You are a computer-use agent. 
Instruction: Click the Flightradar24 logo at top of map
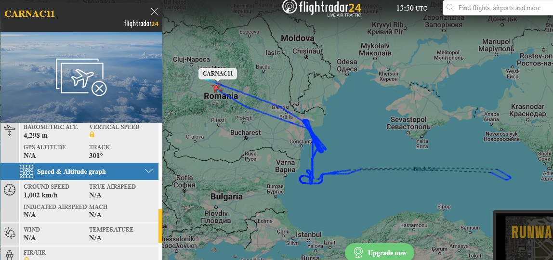[322, 7]
